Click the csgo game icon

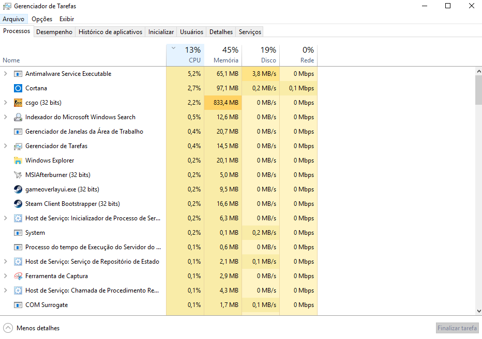18,103
